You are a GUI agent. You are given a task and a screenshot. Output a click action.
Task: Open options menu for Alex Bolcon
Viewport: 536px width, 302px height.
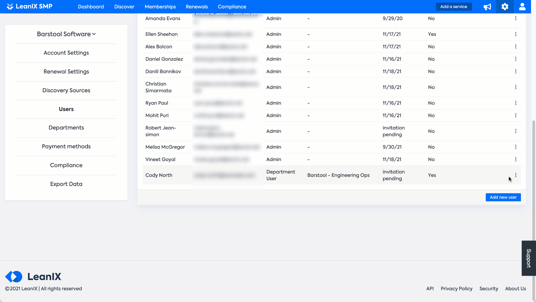(516, 47)
